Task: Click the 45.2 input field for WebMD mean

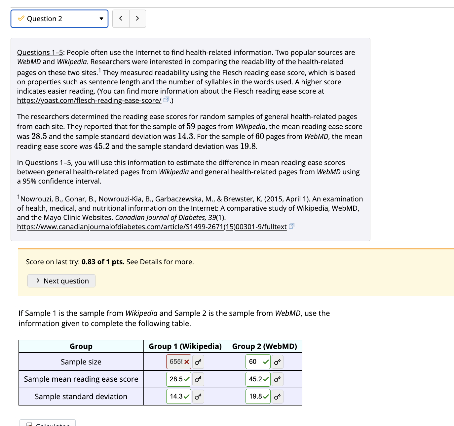Action: tap(255, 379)
